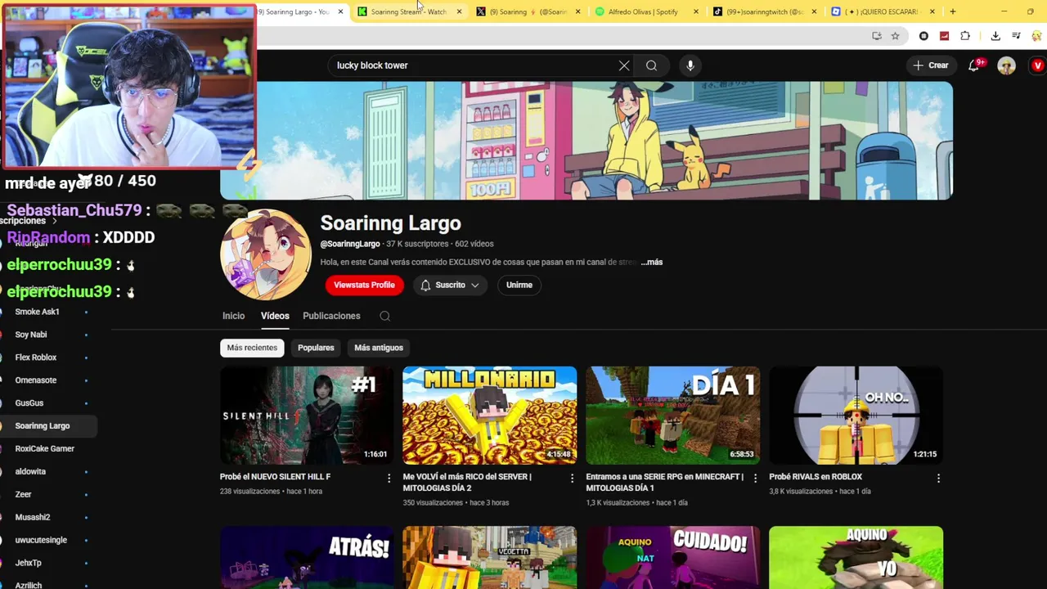Click the red V extension icon in YouTube header
Viewport: 1047px width, 589px height.
(1038, 65)
